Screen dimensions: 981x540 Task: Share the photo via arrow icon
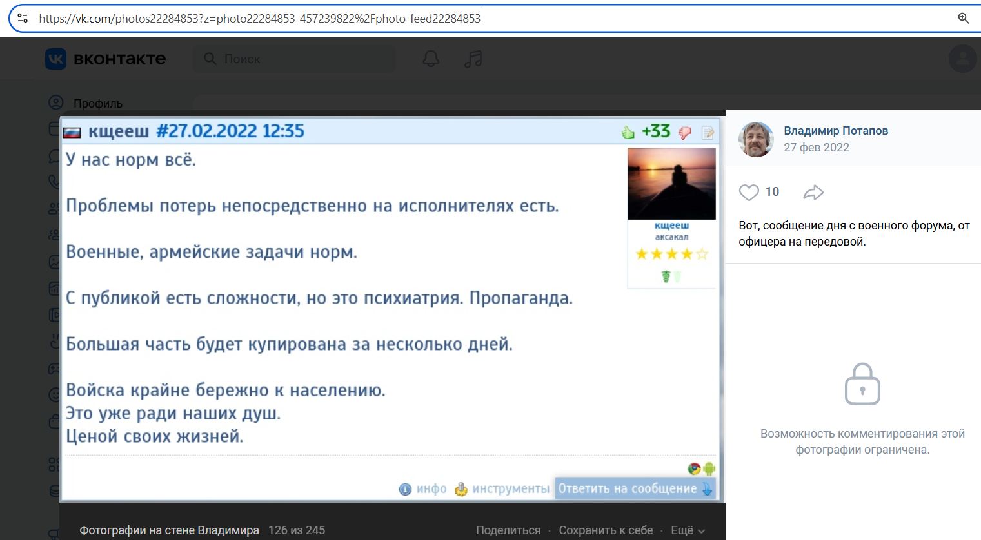tap(814, 192)
